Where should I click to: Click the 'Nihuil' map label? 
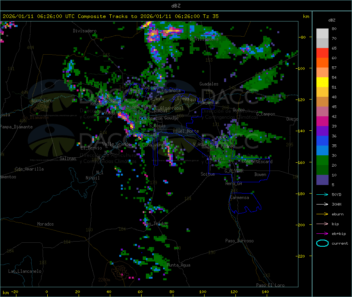coord(92,178)
